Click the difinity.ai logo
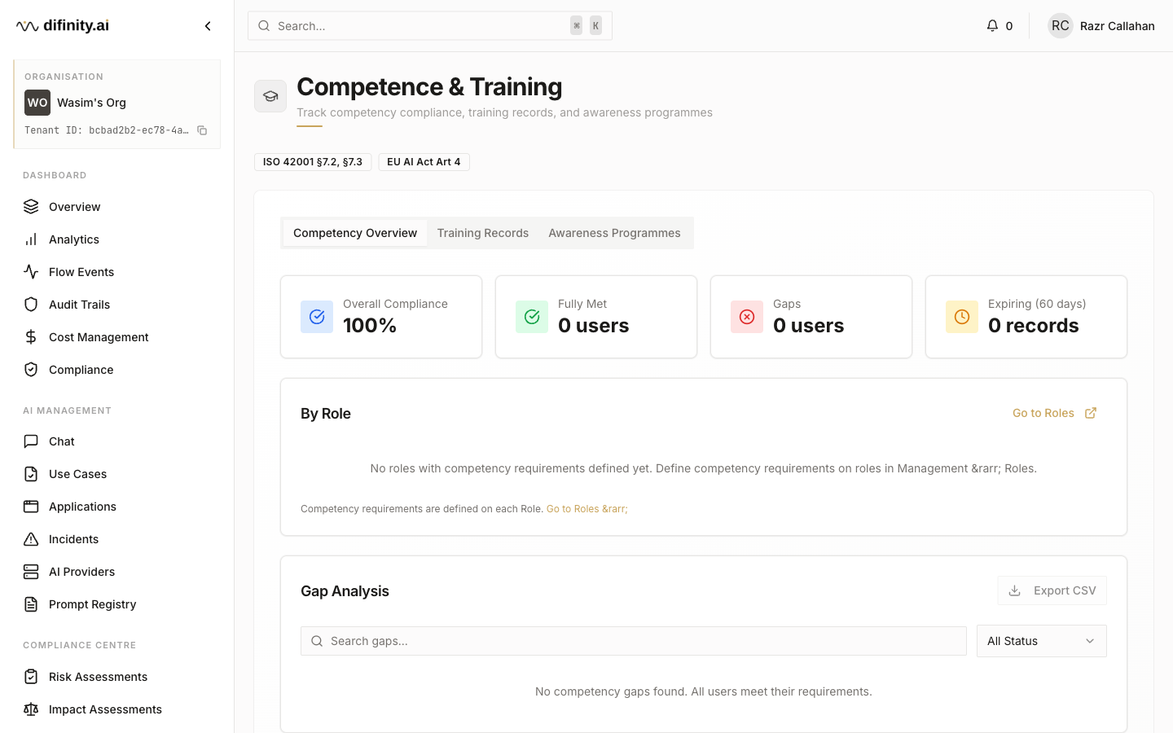The image size is (1173, 733). 63,26
